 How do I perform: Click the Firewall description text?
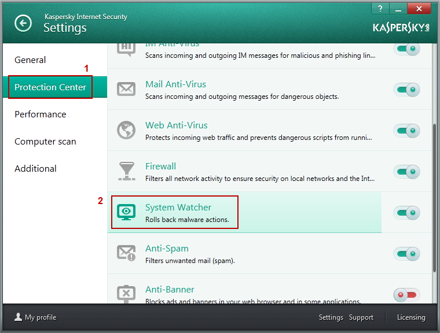click(260, 179)
